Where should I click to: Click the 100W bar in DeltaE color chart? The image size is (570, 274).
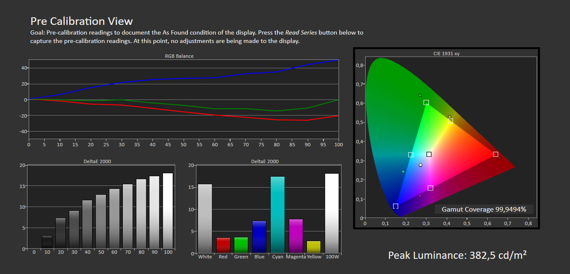(x=331, y=213)
